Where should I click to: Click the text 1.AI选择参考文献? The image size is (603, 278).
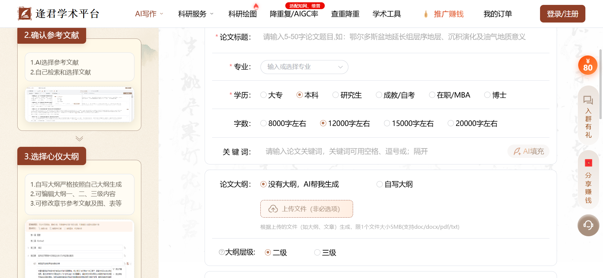pos(54,62)
